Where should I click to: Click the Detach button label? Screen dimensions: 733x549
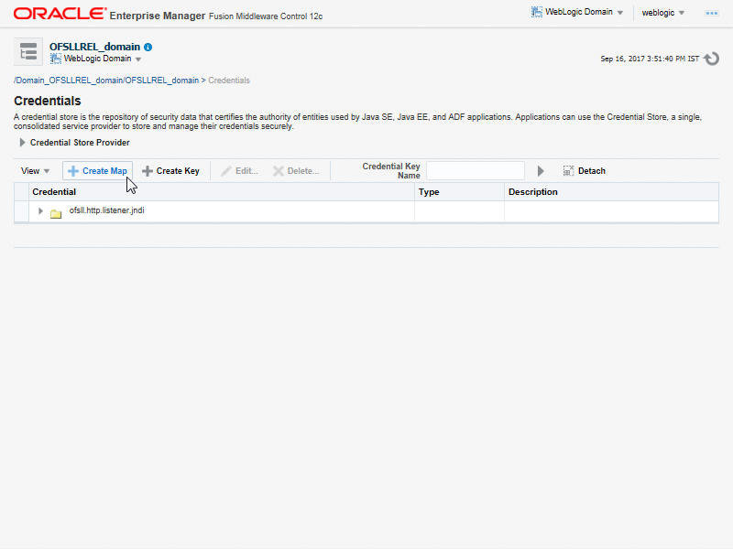(591, 171)
